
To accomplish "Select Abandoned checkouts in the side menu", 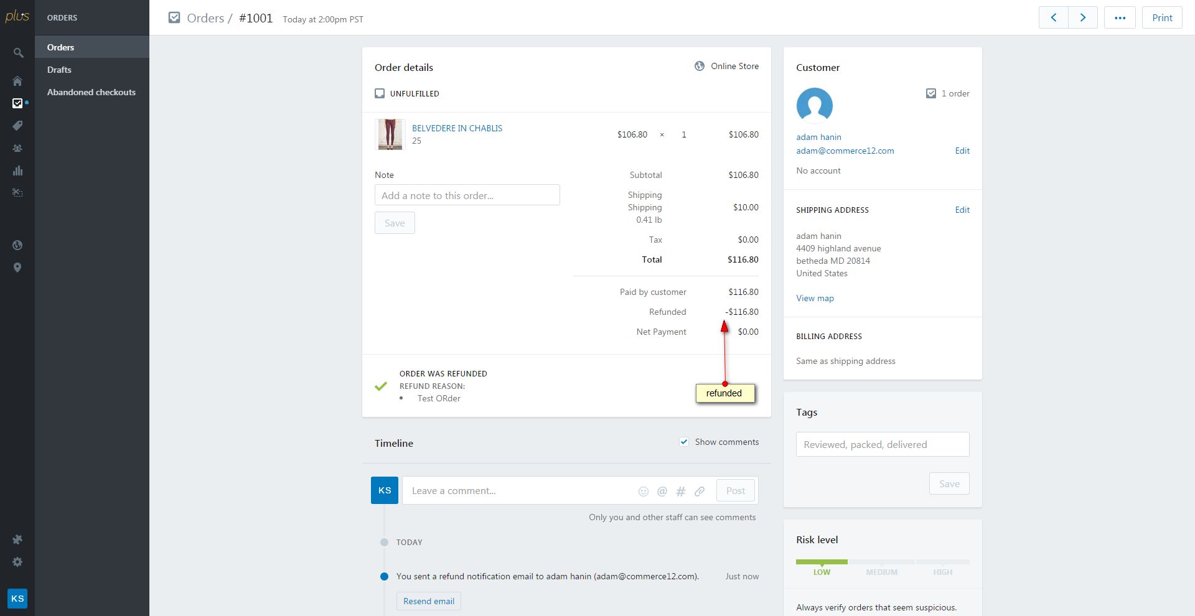I will pos(92,92).
